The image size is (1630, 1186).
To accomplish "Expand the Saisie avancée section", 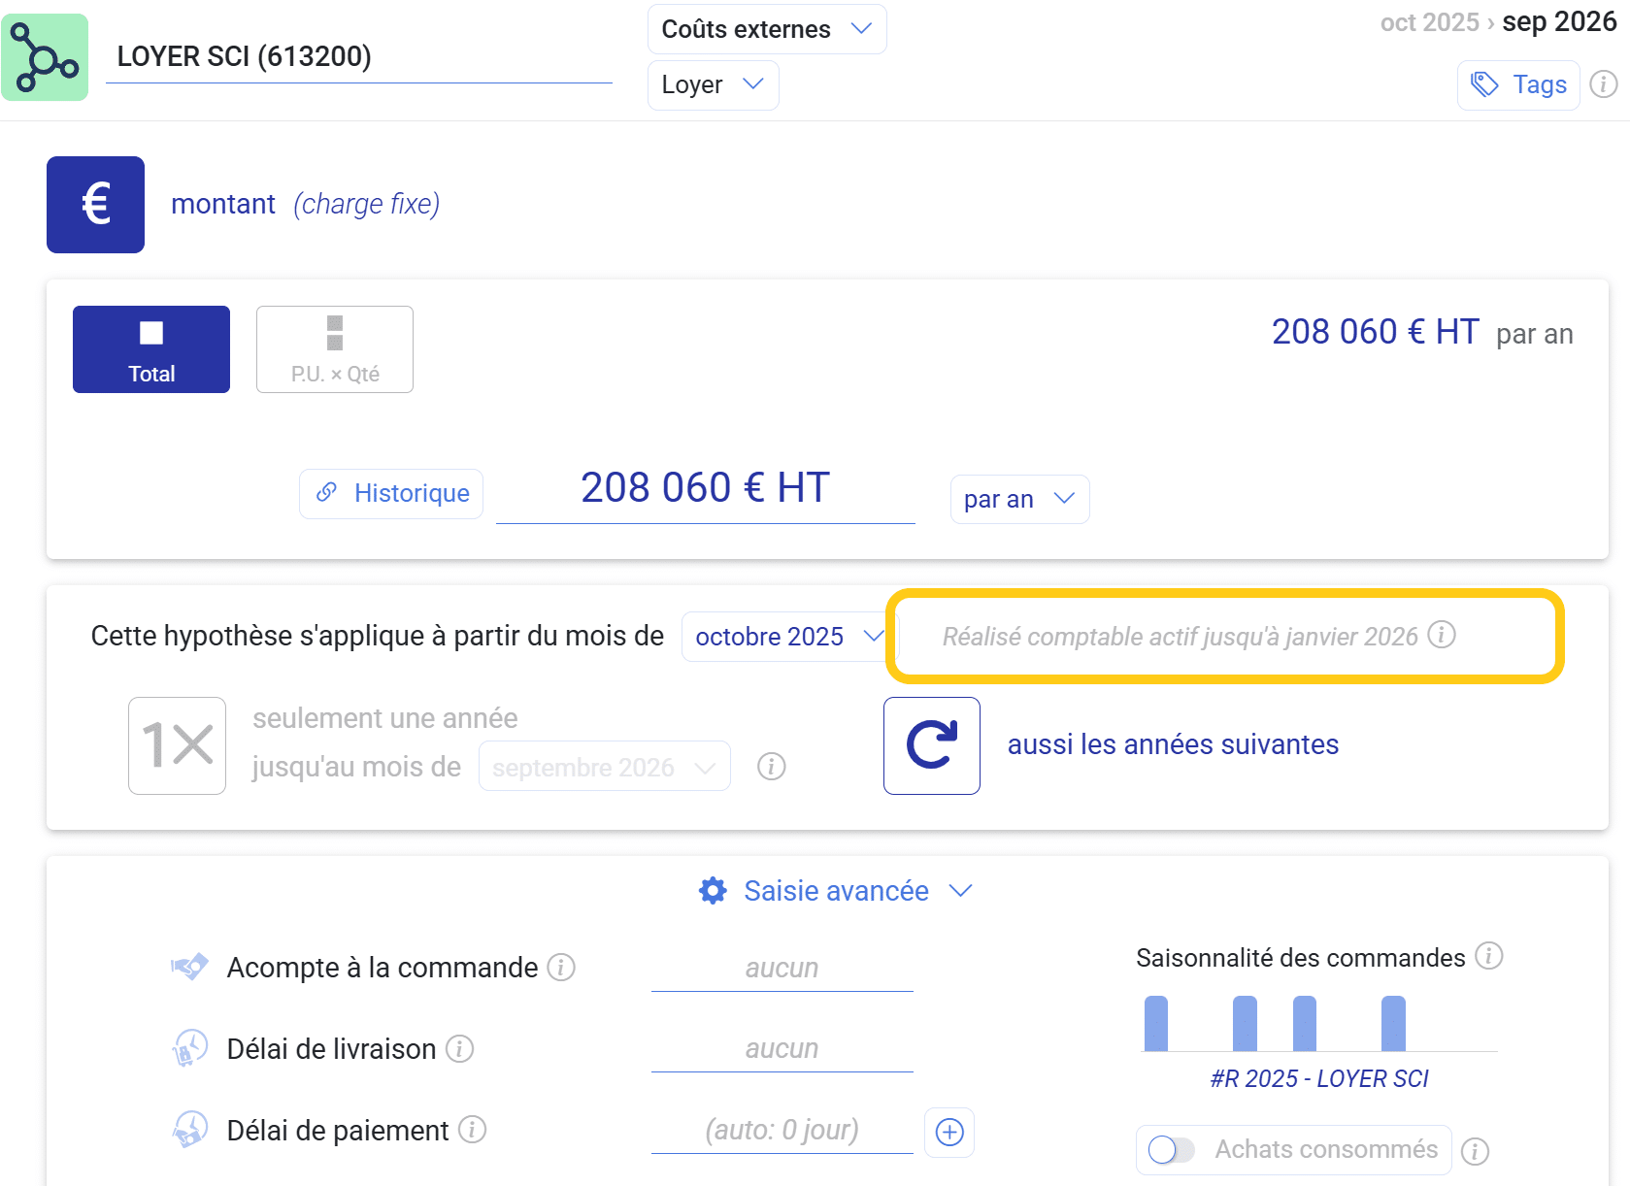I will pyautogui.click(x=835, y=891).
